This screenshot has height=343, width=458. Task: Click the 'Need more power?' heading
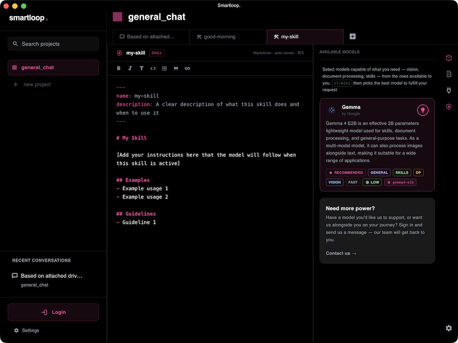(350, 208)
